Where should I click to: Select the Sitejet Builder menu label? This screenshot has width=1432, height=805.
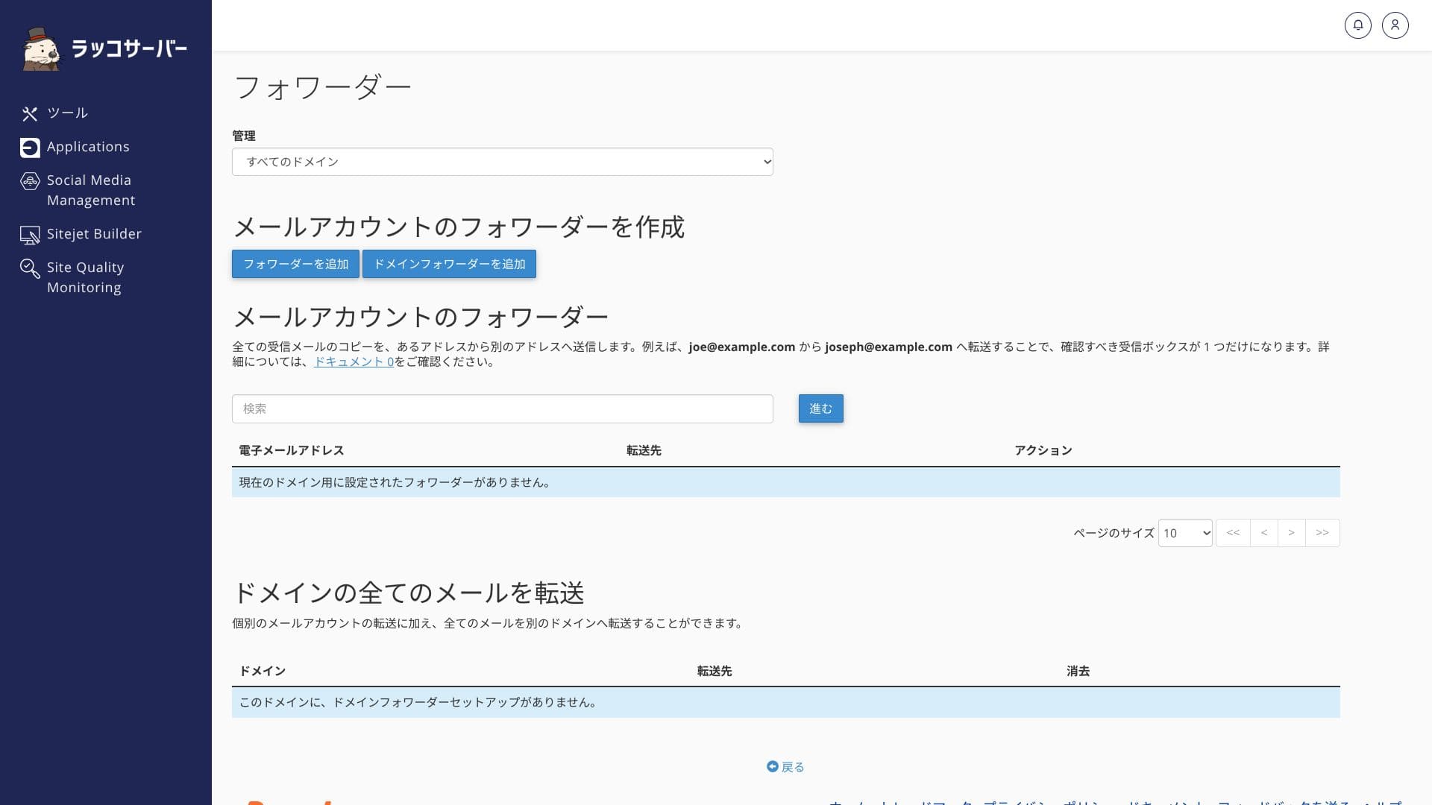[x=94, y=234]
